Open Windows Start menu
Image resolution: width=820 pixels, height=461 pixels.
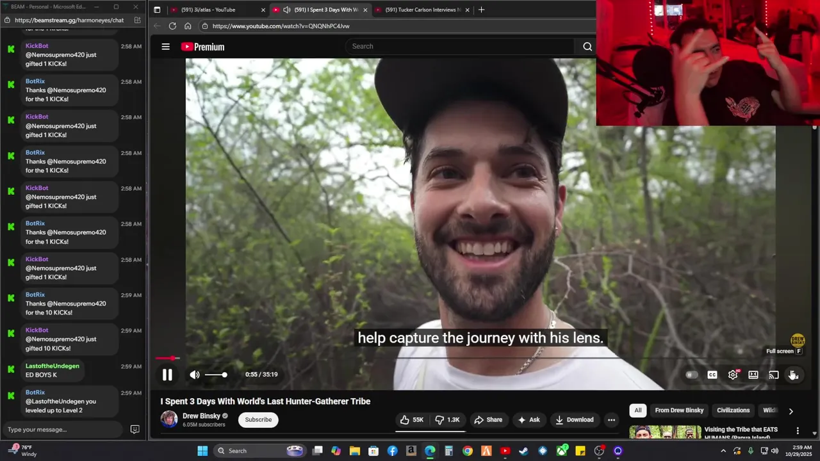pyautogui.click(x=202, y=451)
